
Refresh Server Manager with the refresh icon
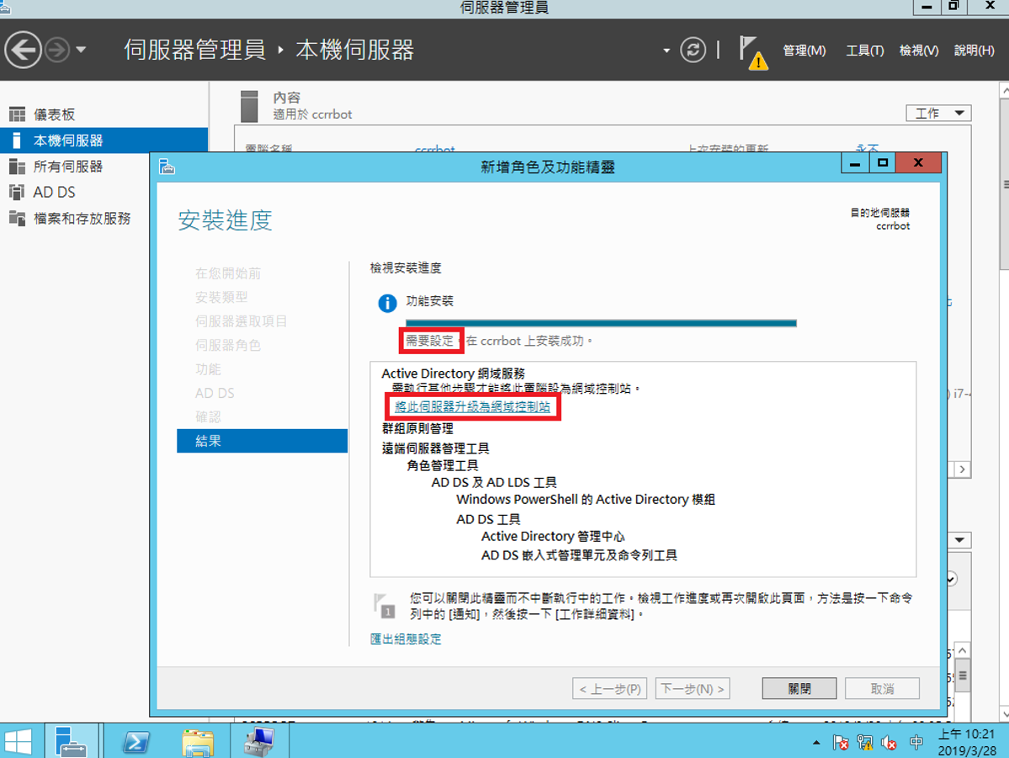click(x=693, y=50)
